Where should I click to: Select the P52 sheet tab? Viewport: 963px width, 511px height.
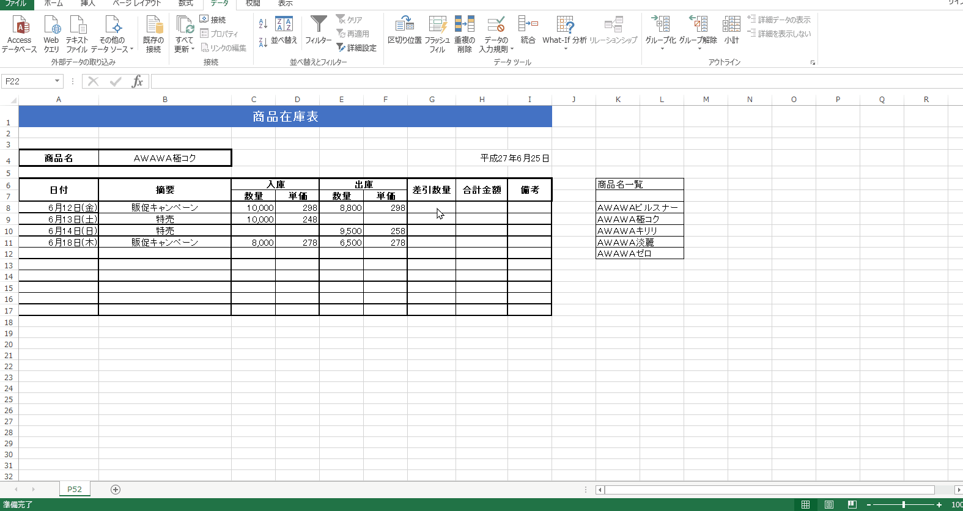tap(75, 489)
